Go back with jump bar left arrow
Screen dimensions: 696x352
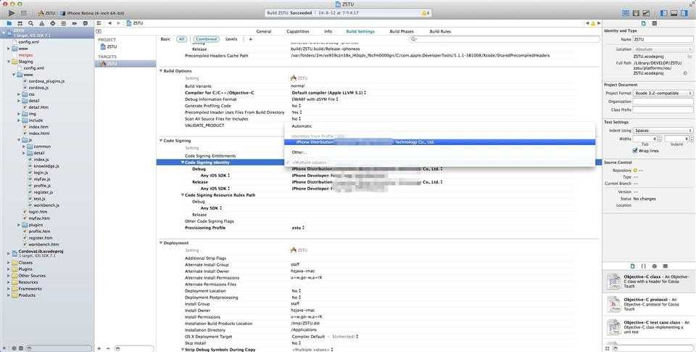109,23
